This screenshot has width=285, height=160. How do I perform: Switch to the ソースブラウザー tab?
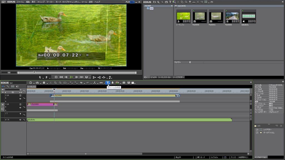tap(178, 77)
